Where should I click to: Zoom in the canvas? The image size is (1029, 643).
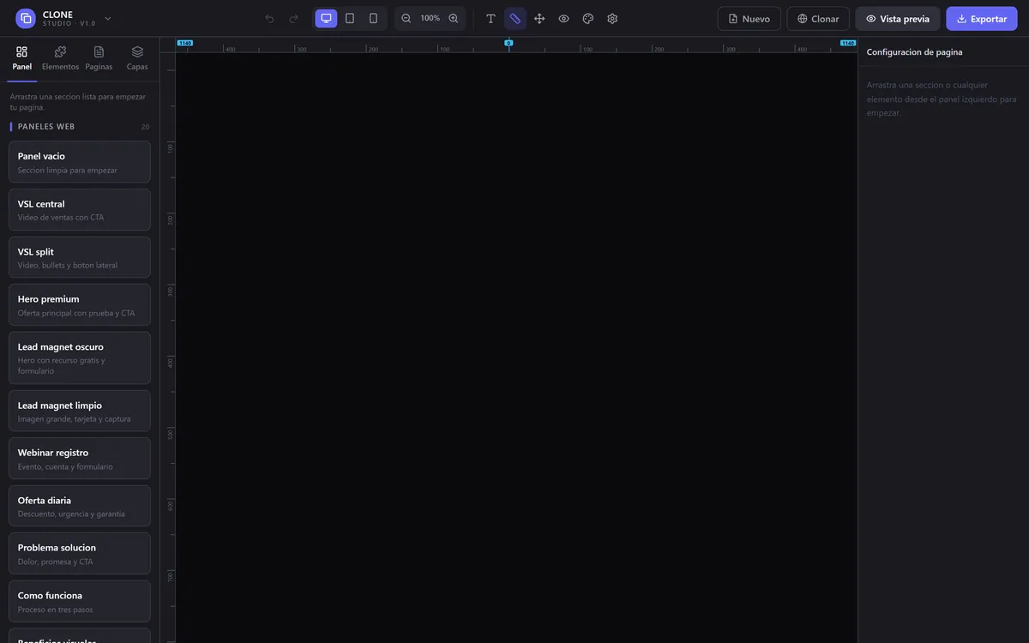[x=454, y=19]
